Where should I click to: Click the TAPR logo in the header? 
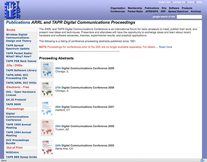[x=12, y=10]
